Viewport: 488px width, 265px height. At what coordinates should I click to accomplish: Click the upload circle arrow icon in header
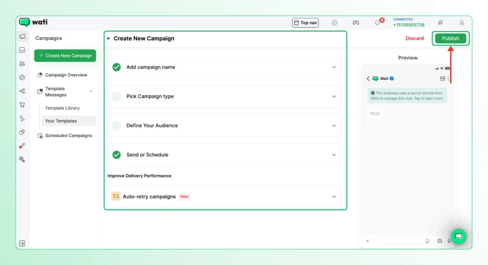coord(334,23)
